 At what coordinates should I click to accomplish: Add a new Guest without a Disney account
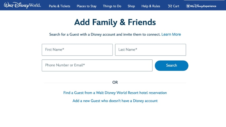(115, 101)
